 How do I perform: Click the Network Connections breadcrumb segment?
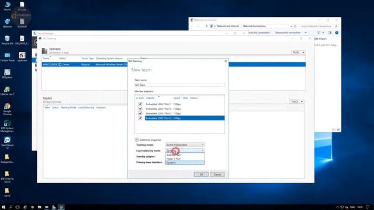tap(254, 26)
